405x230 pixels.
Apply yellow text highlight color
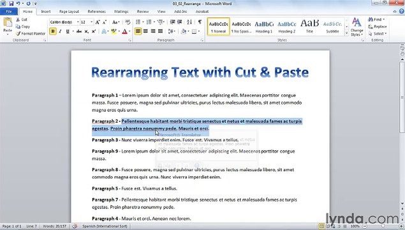[113, 31]
